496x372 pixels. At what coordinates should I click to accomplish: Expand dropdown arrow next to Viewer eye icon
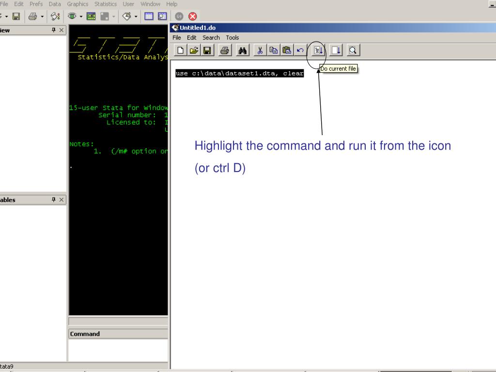point(81,16)
